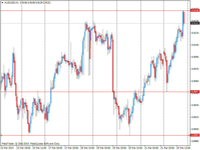Image resolution: width=200 pixels, height=150 pixels.
Task: Select the left handle of the 0.8993 line
Action: coord(1,135)
